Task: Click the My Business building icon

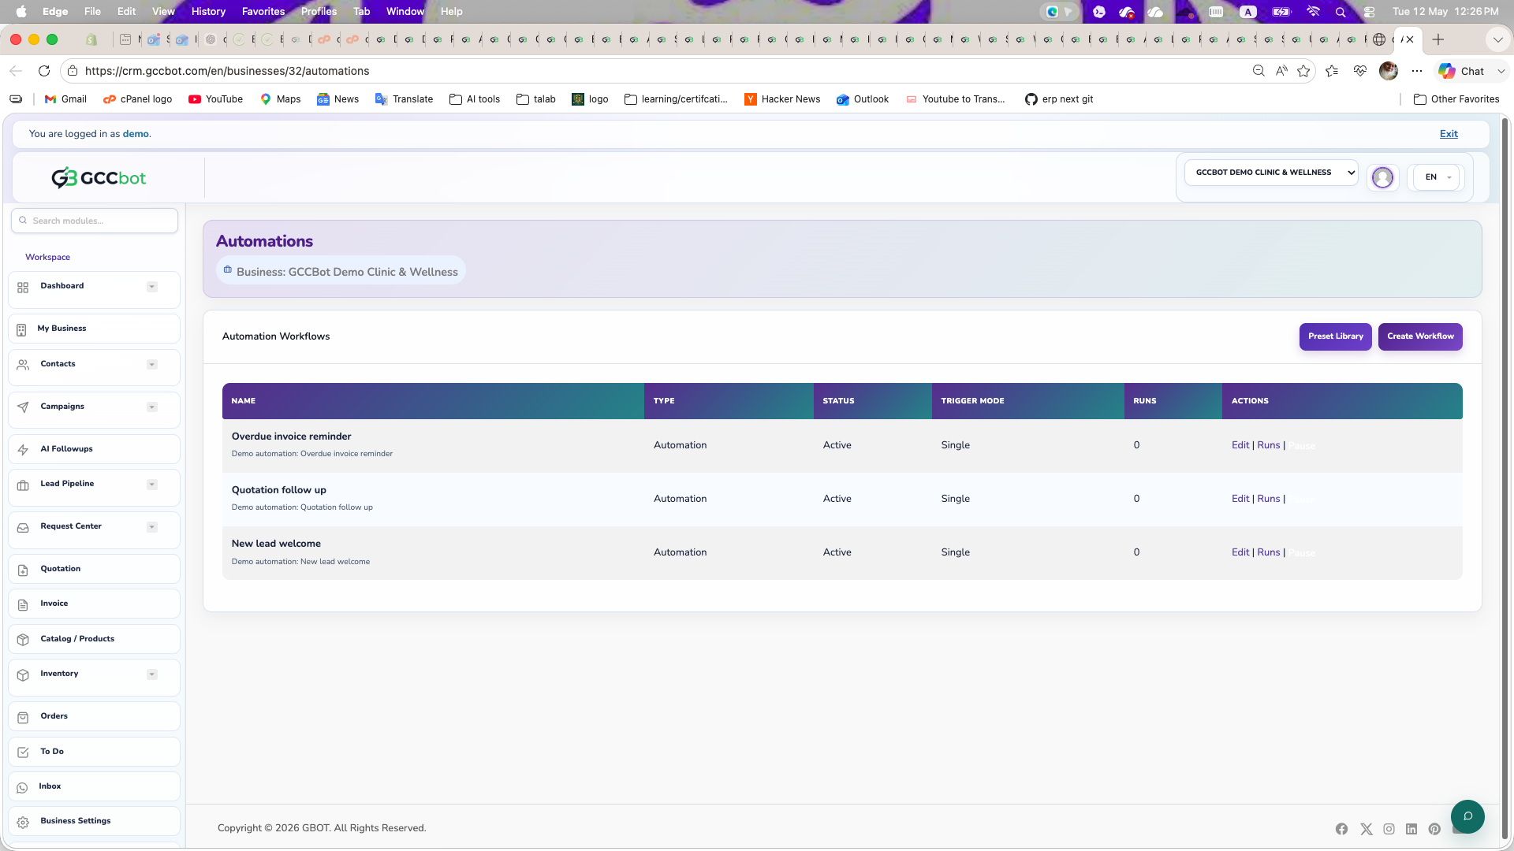Action: [21, 329]
